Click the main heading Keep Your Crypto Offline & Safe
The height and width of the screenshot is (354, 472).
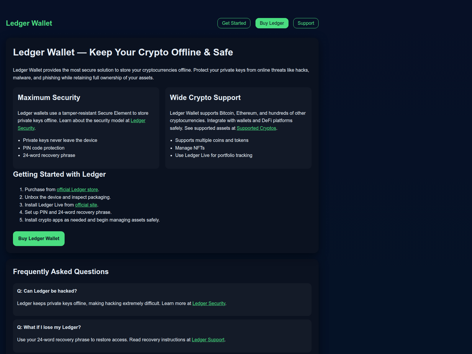pyautogui.click(x=123, y=52)
